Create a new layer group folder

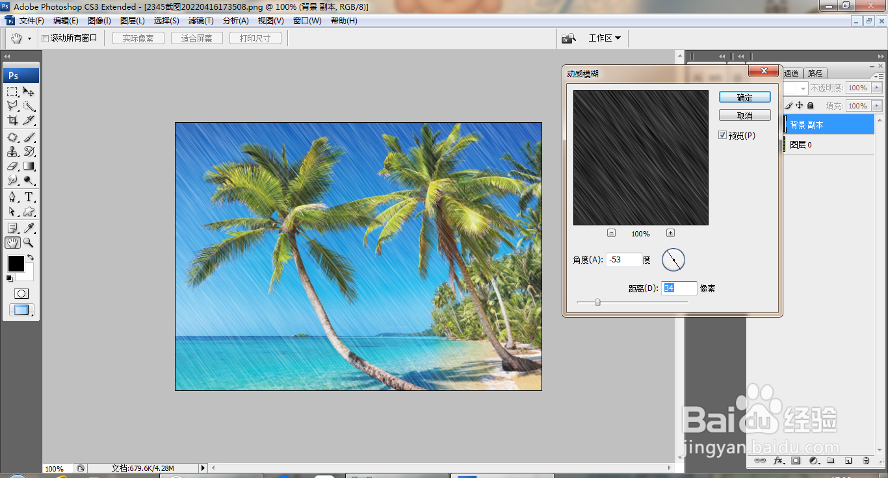[831, 460]
